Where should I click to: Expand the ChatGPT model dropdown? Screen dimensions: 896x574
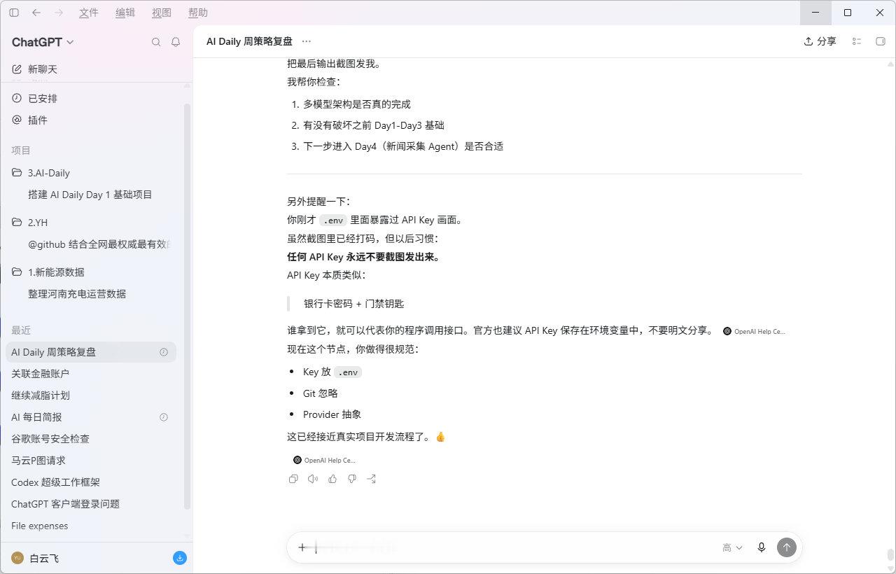43,42
